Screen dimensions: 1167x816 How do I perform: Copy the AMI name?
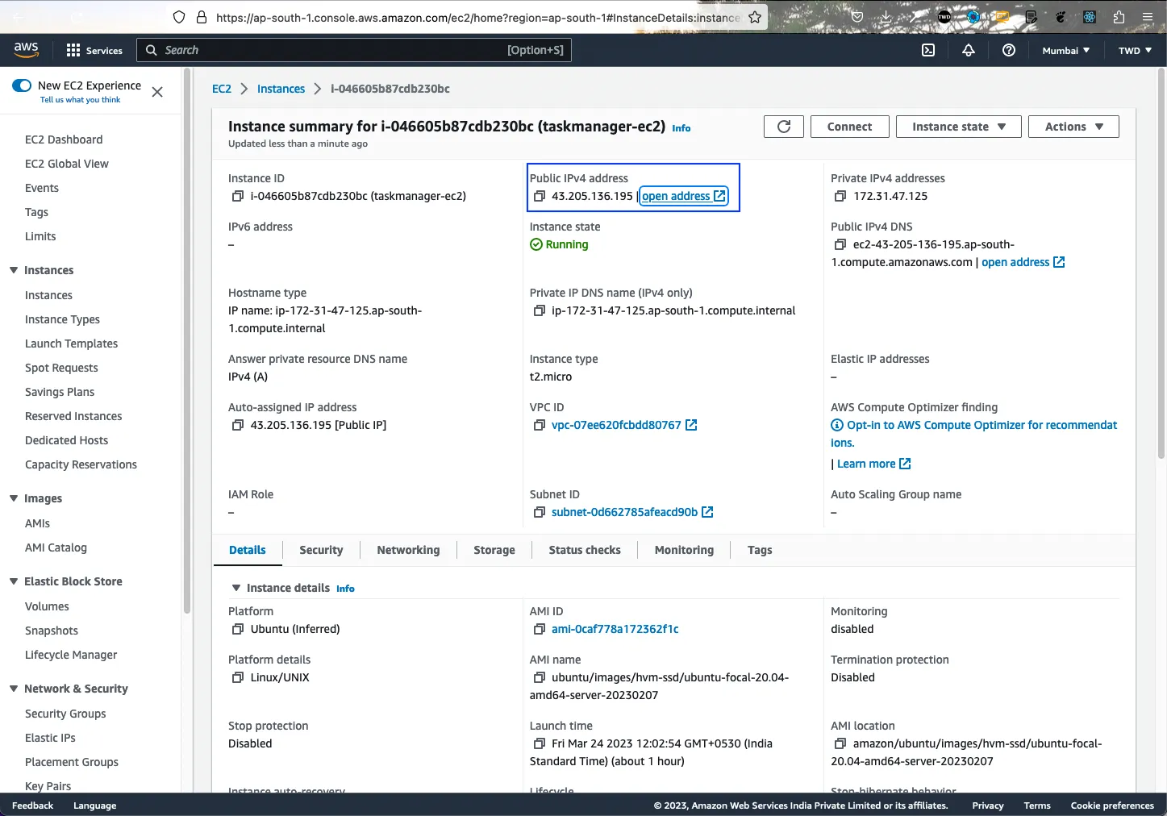click(x=540, y=677)
